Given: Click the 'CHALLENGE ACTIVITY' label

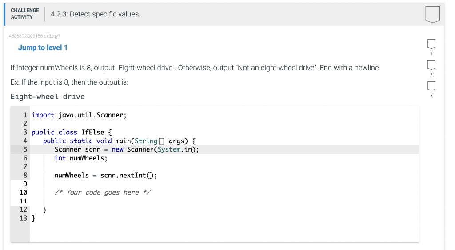Looking at the screenshot, I should click(x=25, y=14).
